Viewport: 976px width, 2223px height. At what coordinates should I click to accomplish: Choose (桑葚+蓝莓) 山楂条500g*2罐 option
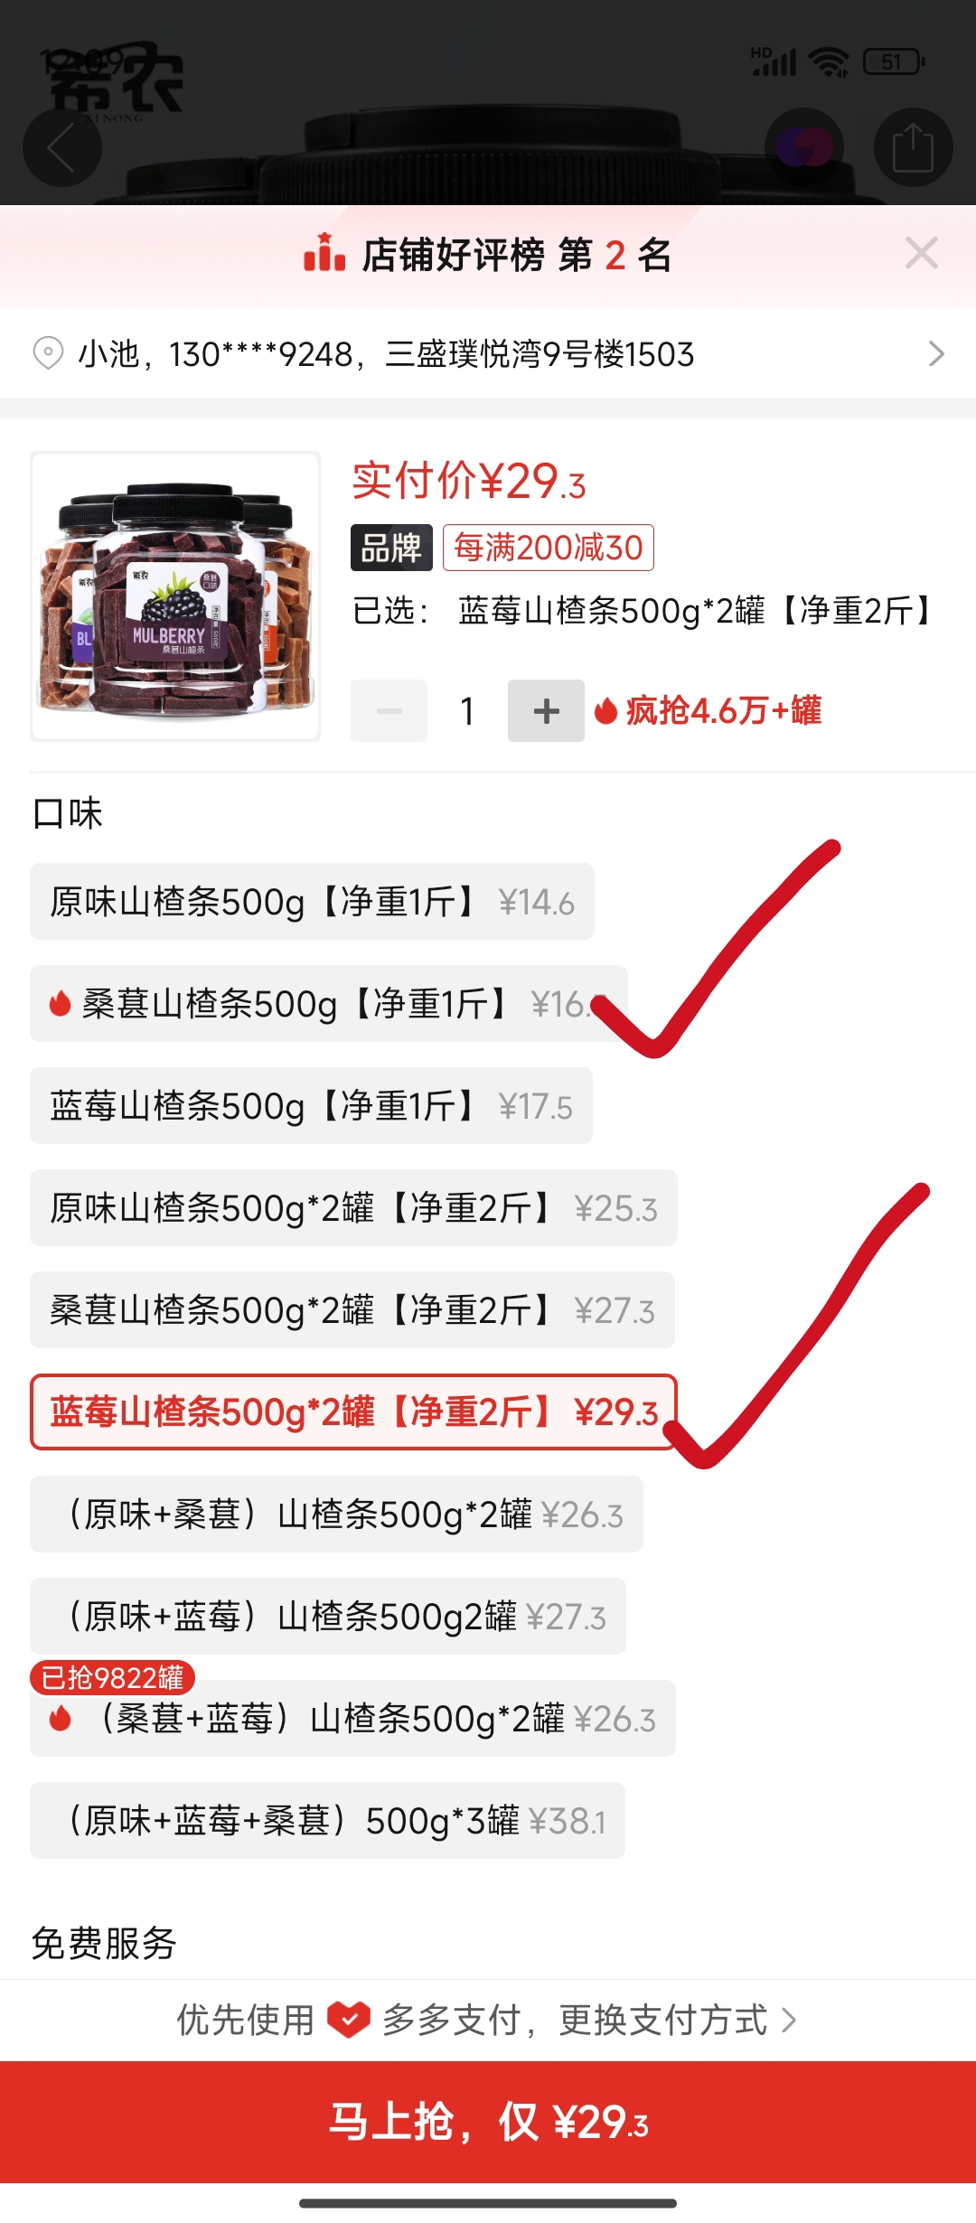click(x=352, y=1719)
